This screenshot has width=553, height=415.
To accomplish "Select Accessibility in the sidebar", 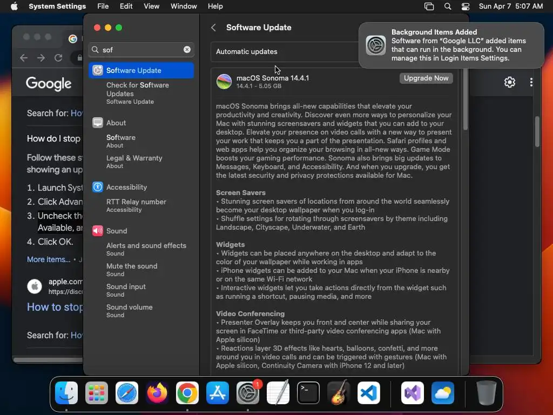I will point(141,187).
